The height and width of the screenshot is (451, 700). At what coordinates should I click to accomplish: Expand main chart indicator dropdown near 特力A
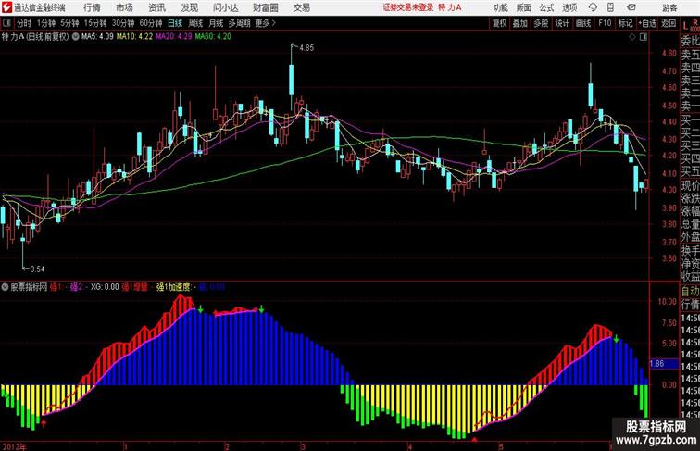75,37
